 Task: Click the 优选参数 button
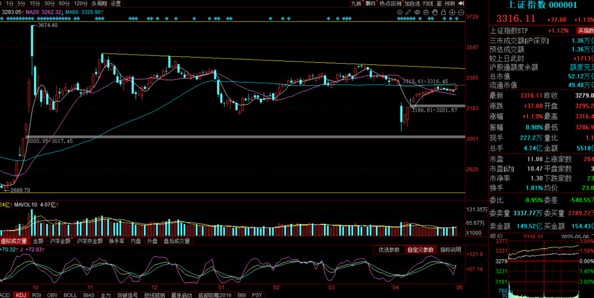click(389, 250)
